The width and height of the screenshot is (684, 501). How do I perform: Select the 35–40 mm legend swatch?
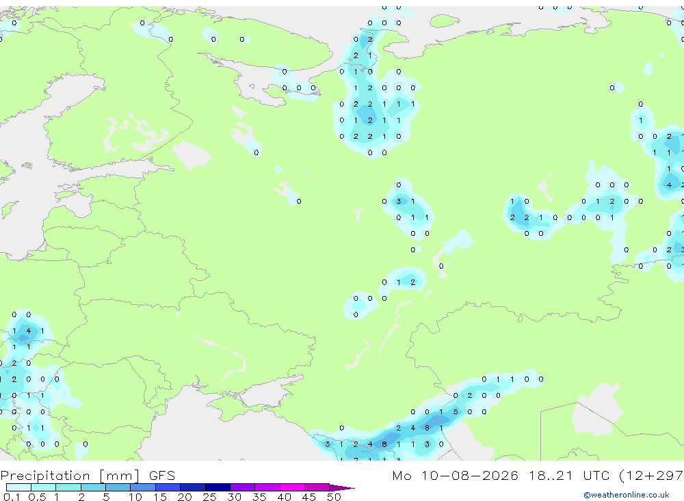[267, 487]
